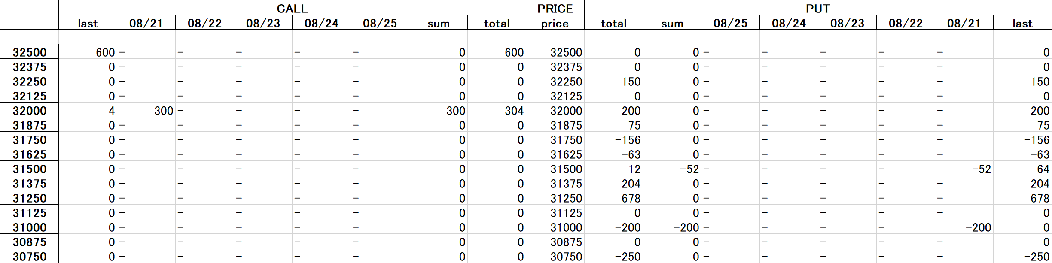Select the CALL section header
The height and width of the screenshot is (263, 1052).
pyautogui.click(x=292, y=8)
